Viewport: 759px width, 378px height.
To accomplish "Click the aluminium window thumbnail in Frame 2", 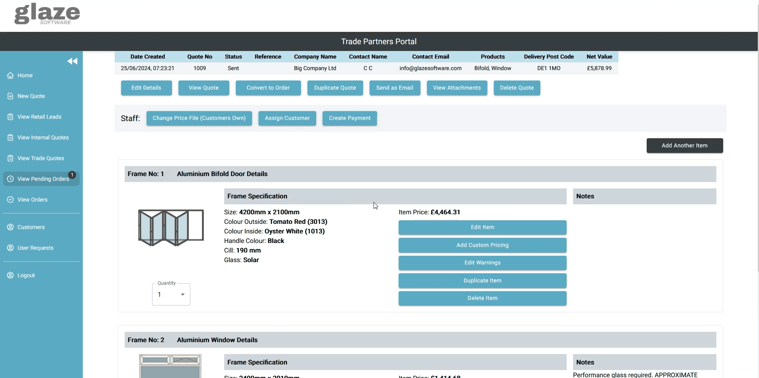I will coord(170,366).
